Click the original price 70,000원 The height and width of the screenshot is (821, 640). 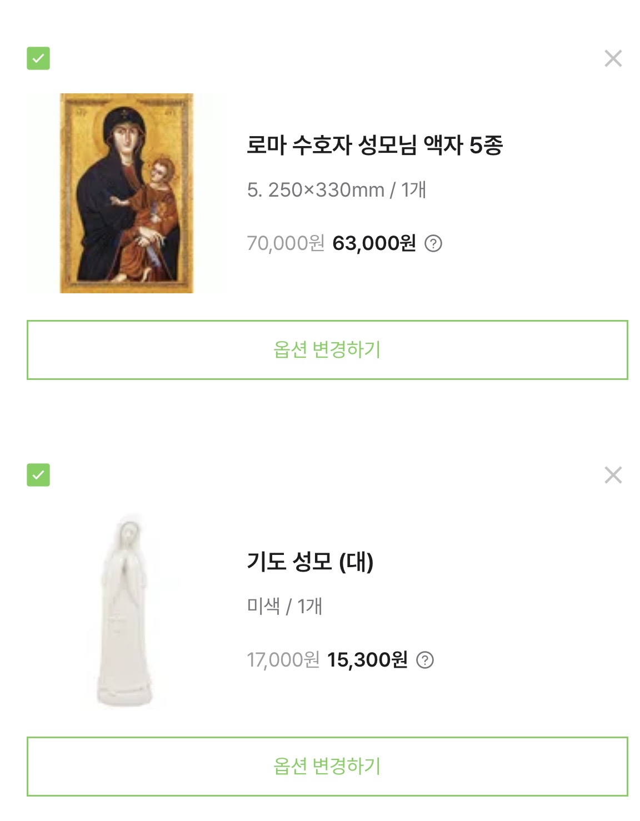pos(286,243)
